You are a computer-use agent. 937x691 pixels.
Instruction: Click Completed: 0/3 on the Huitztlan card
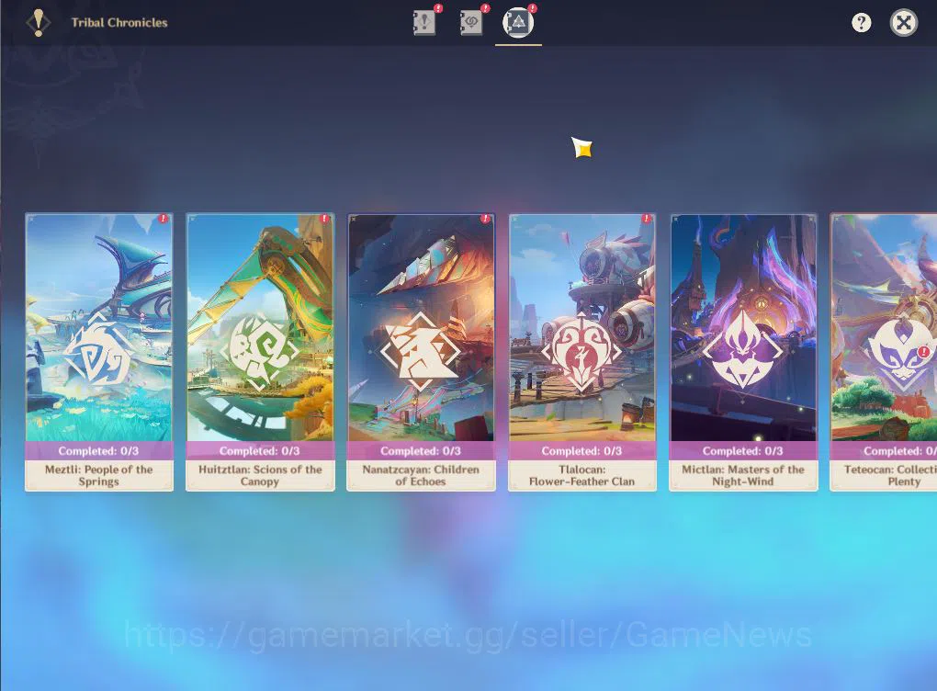pyautogui.click(x=259, y=450)
